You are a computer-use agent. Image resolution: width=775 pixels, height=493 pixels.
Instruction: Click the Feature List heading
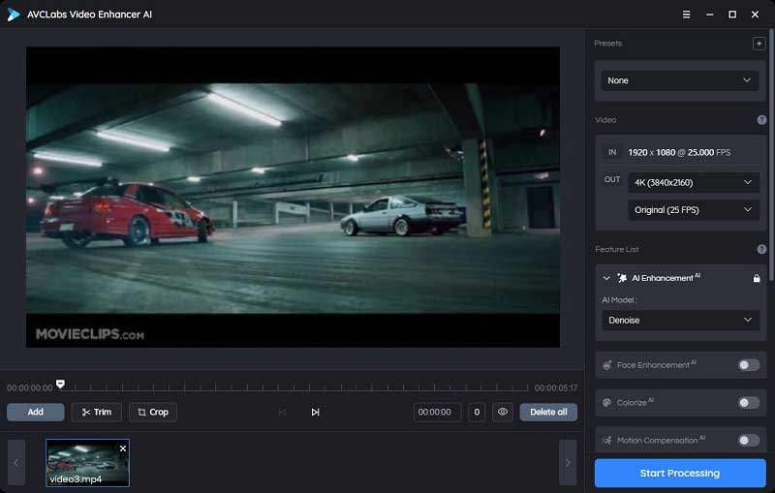pos(616,250)
